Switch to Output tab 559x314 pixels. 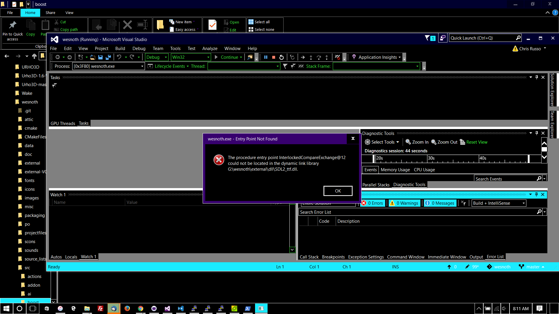[x=476, y=257]
